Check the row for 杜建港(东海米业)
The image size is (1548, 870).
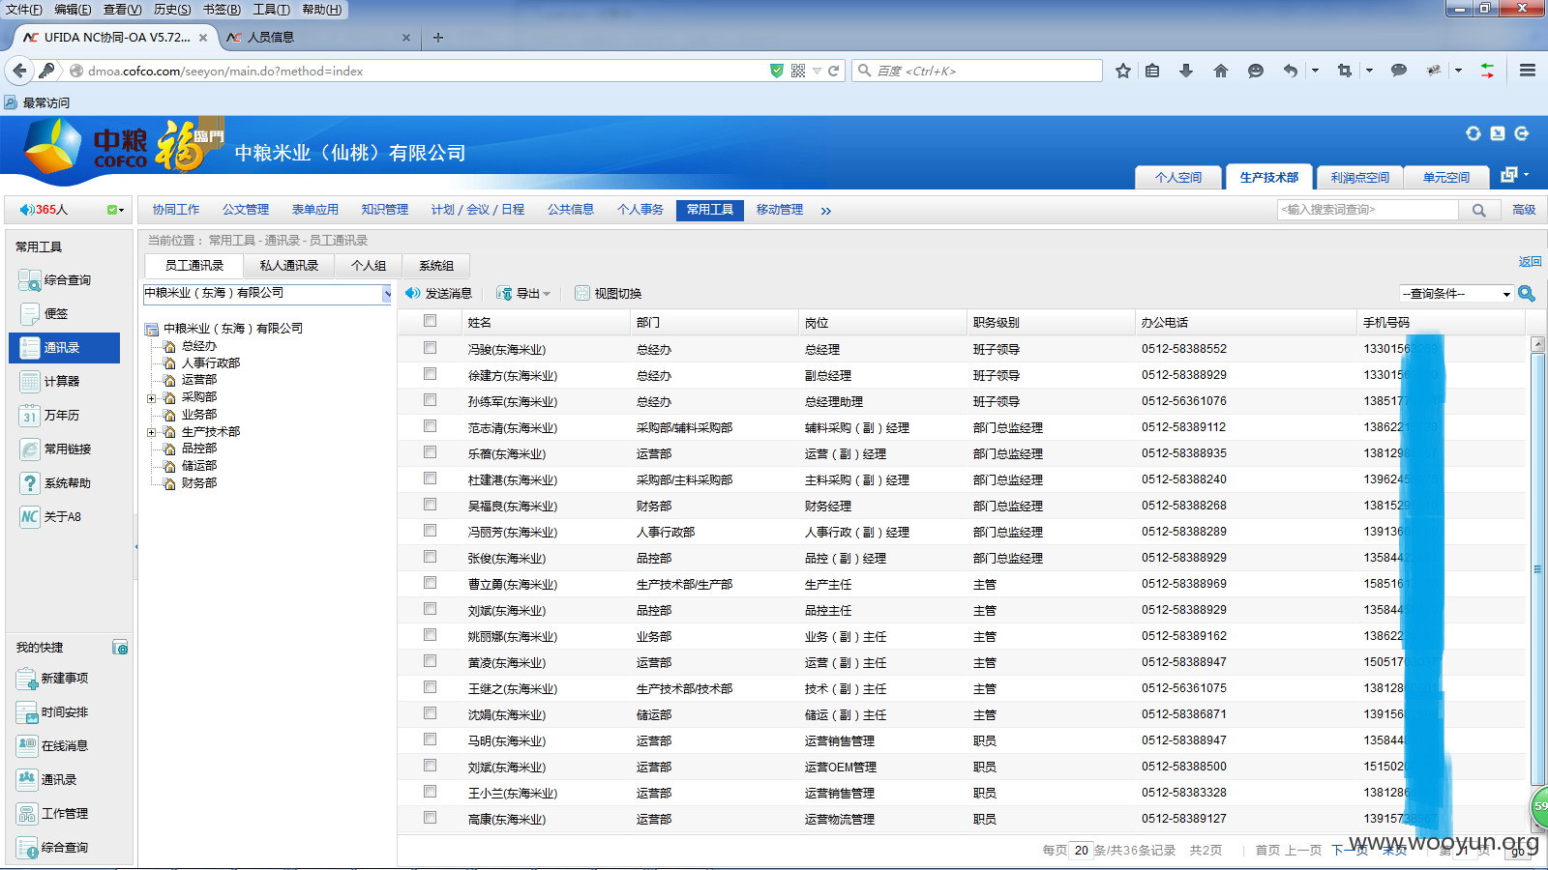click(430, 478)
